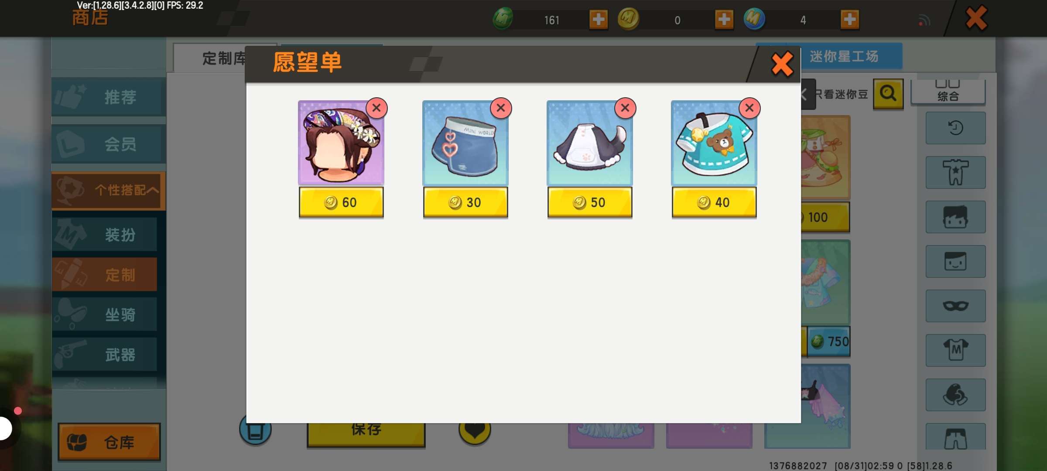Switch to the 装扮 sidebar tab
The height and width of the screenshot is (471, 1047).
tap(105, 235)
